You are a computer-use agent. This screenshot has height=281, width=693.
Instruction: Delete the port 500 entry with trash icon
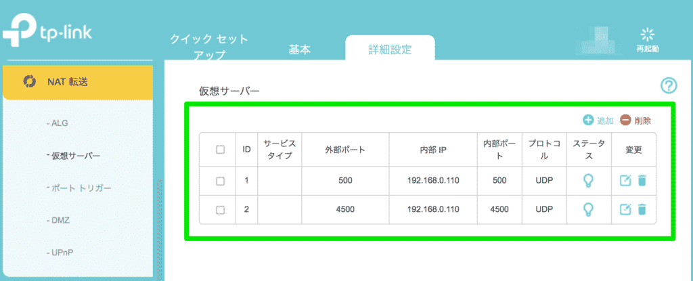(642, 181)
